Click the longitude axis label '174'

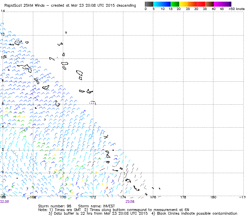pos(123,197)
